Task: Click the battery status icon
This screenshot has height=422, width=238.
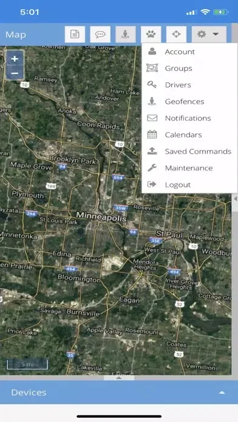Action: 221,12
